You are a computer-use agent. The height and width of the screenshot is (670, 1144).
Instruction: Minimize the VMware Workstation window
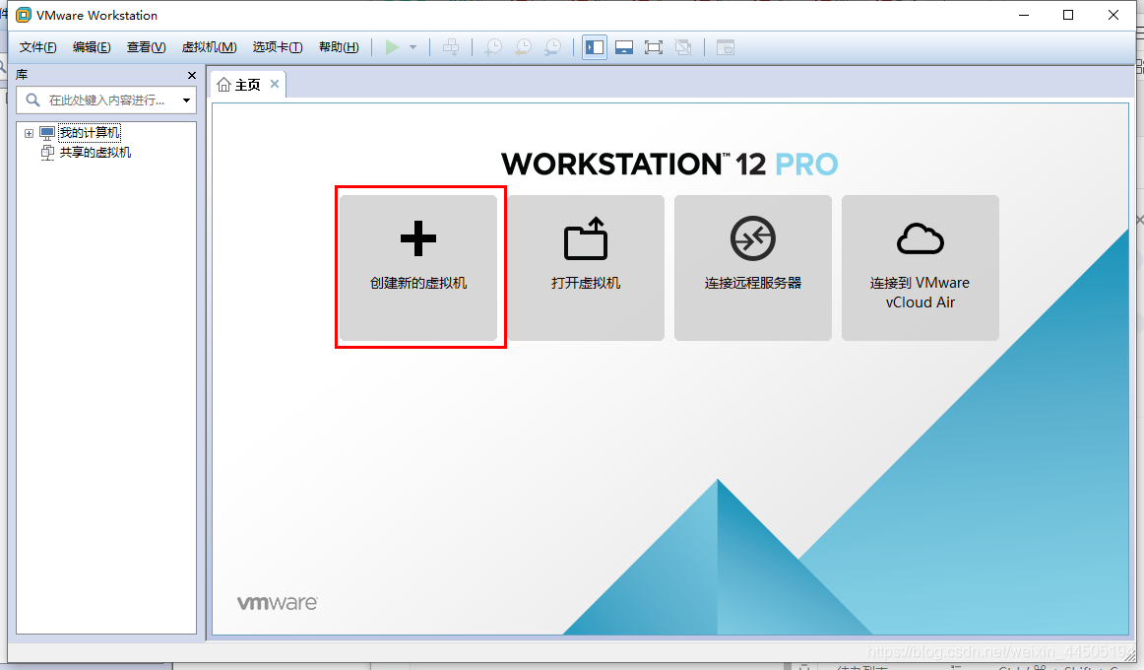point(1024,16)
